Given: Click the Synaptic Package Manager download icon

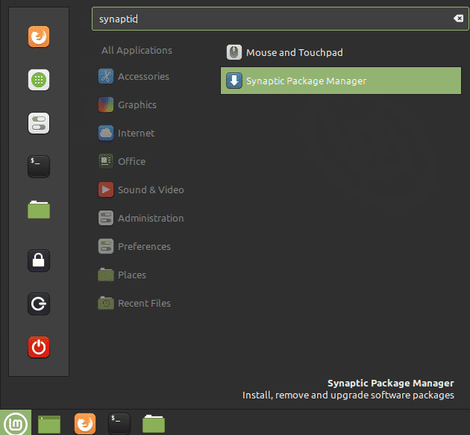Looking at the screenshot, I should 234,81.
